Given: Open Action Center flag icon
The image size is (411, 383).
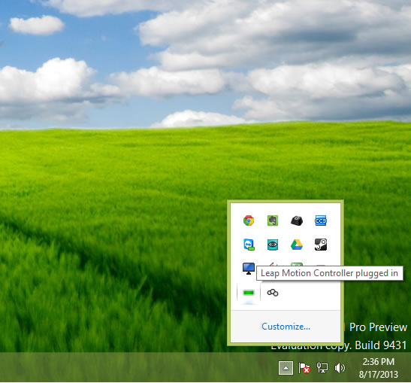Looking at the screenshot, I should (x=304, y=368).
